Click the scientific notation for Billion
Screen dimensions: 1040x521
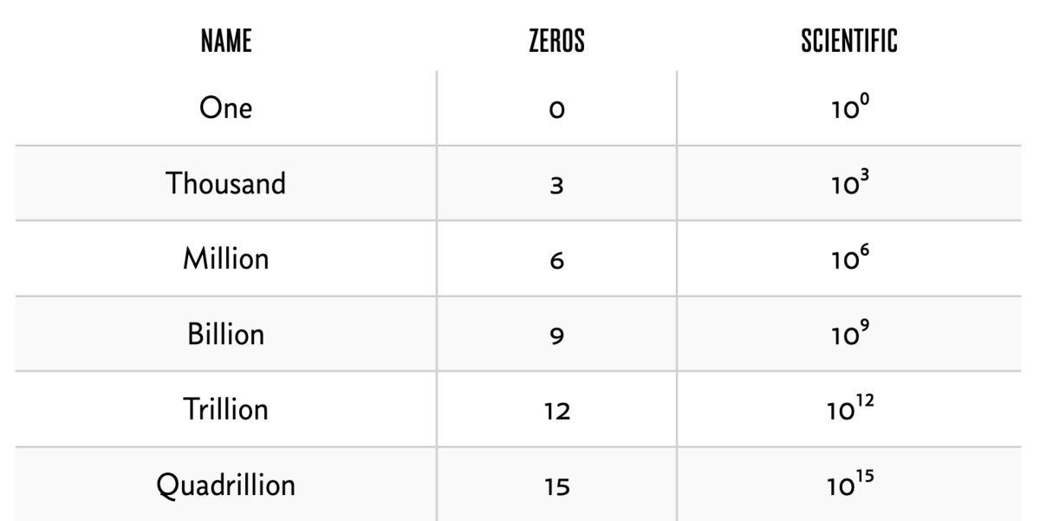tap(849, 335)
